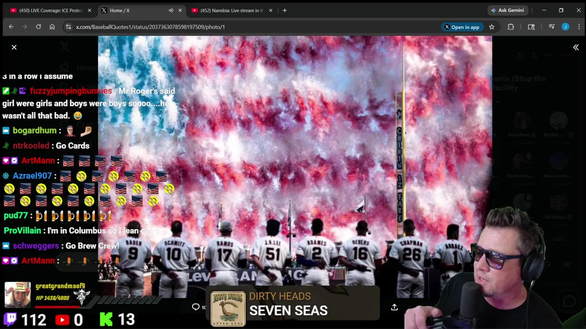Open the Chrome three-dot menu
The height and width of the screenshot is (329, 586).
tap(579, 27)
